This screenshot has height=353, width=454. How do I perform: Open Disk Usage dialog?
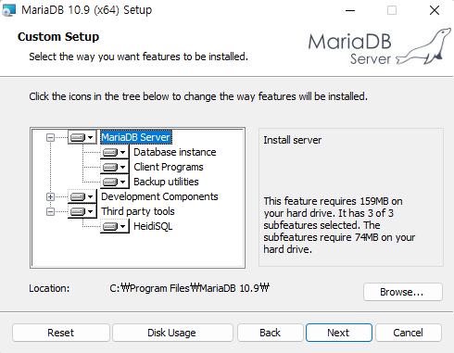(172, 333)
